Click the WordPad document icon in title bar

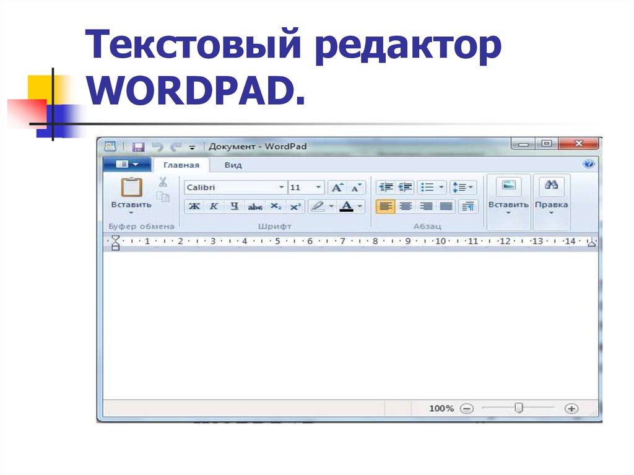tap(110, 147)
